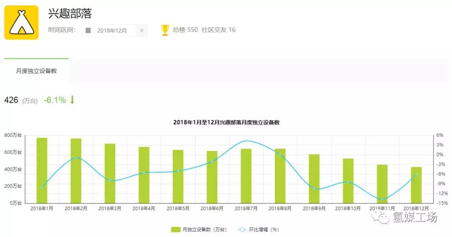Image resolution: width=452 pixels, height=237 pixels.
Task: Click the gold trophy ranking icon
Action: click(165, 30)
